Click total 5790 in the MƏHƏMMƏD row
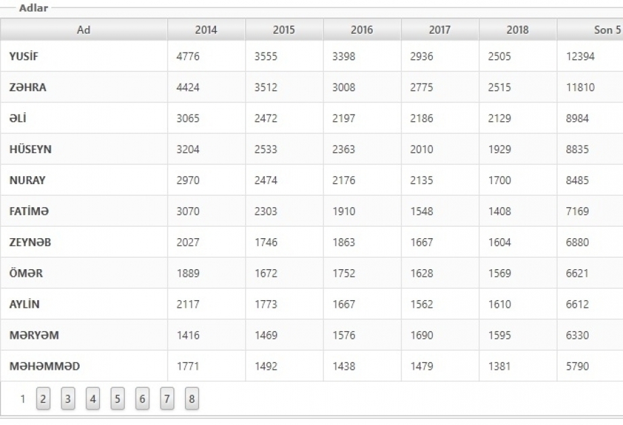The width and height of the screenshot is (623, 425). [577, 366]
